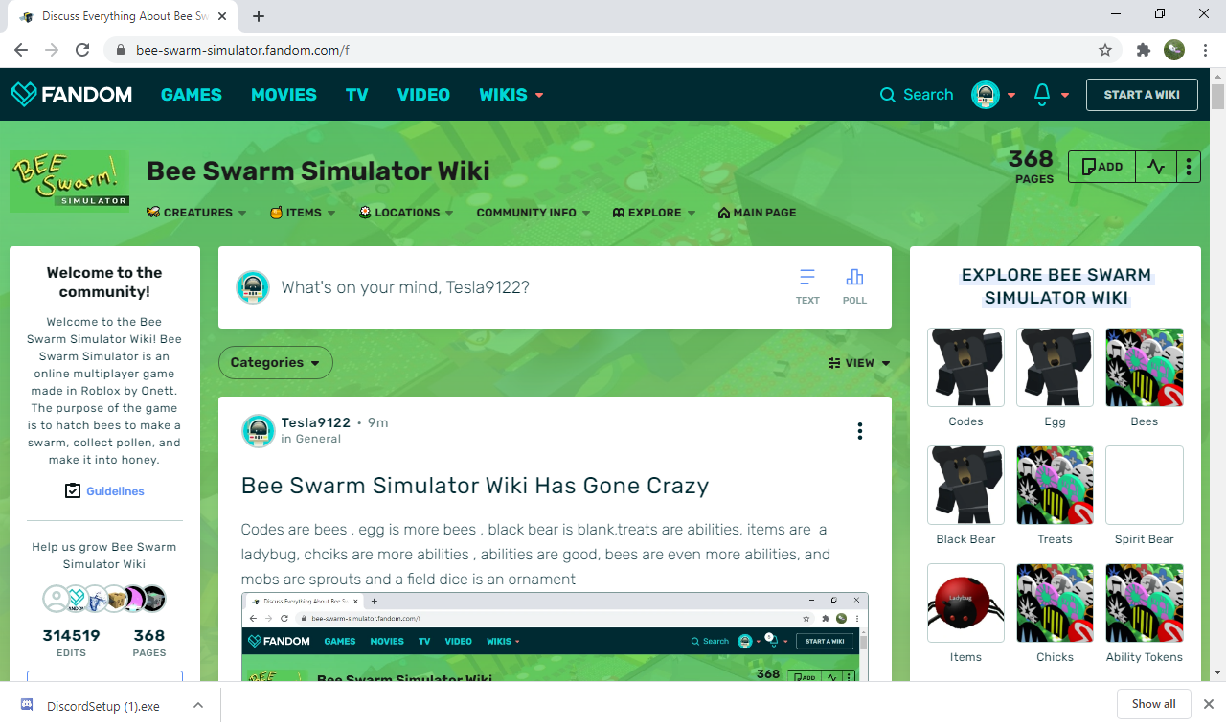Viewport: 1226px width, 728px height.
Task: Open the post's three-dot options menu
Action: coord(860,431)
